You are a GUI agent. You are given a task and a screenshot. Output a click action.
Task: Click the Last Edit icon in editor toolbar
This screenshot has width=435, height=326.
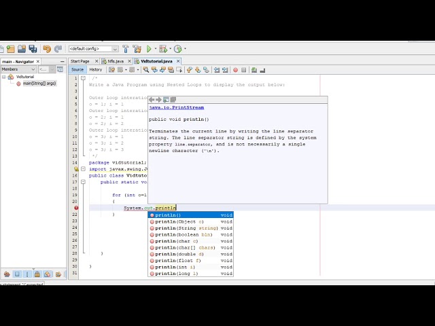[111, 70]
